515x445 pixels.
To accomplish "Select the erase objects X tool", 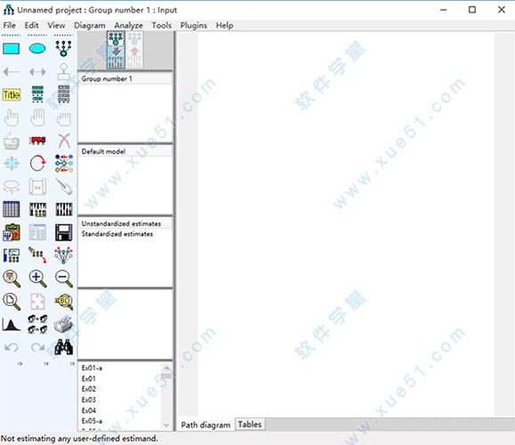I will (64, 141).
